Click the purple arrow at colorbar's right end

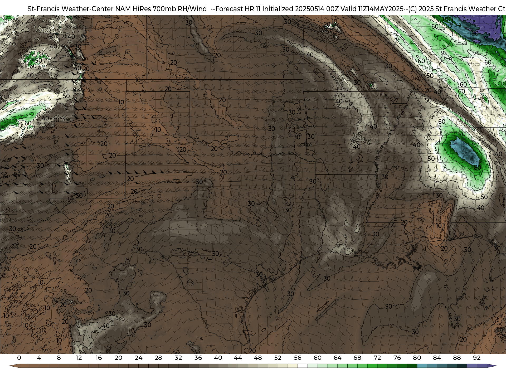(x=492, y=366)
